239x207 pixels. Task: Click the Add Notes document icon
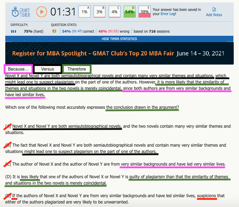[214, 9]
